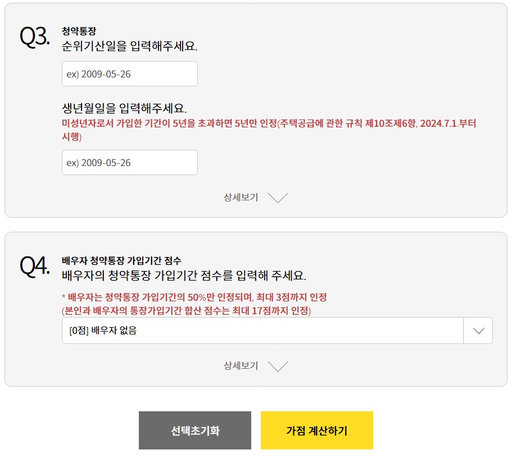
Task: Click the 순위기산일 date input field
Action: pos(129,74)
